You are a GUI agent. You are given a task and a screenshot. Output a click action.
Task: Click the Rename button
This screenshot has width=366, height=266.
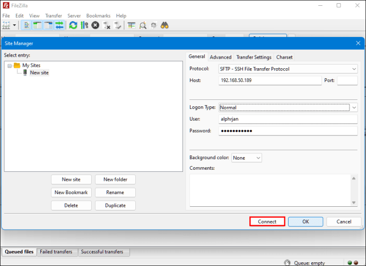[x=115, y=192]
